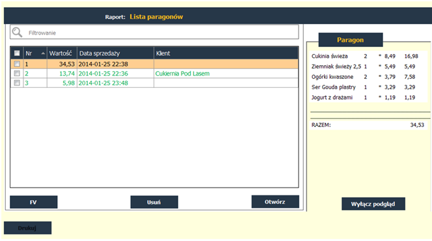
Task: Click date 2014-01-25 22:36 cell
Action: coord(103,74)
